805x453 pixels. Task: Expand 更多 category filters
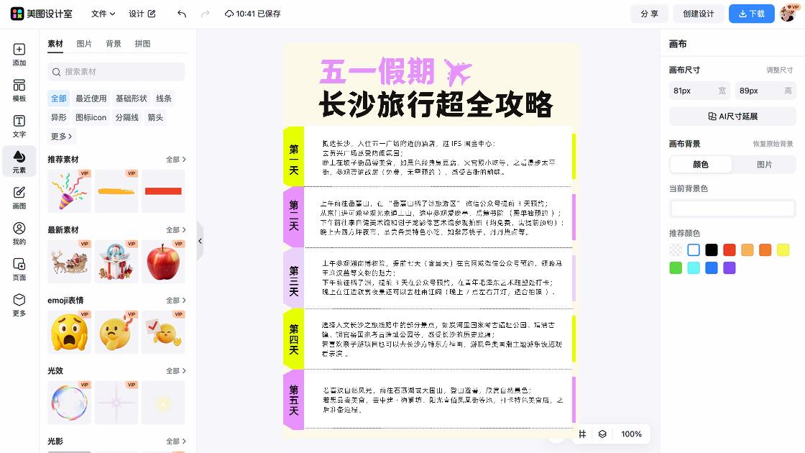[x=61, y=136]
